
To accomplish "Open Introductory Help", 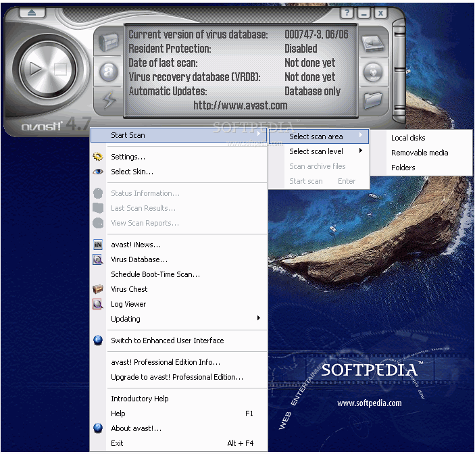I will [x=178, y=399].
